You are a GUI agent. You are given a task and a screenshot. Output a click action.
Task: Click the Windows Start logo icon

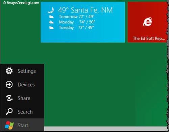coord(9,125)
